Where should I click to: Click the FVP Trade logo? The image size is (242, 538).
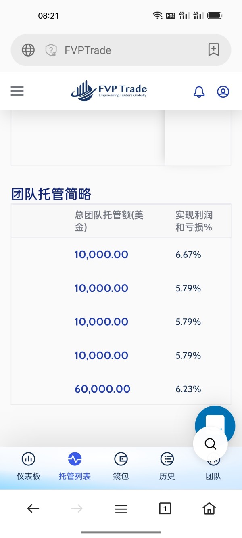[109, 91]
